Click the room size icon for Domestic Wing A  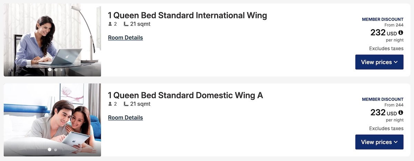[126, 104]
